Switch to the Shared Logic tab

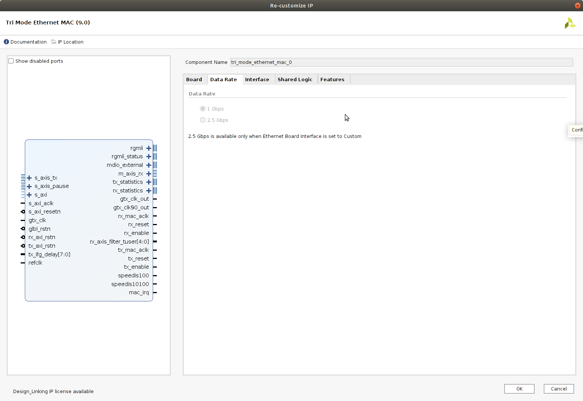295,79
